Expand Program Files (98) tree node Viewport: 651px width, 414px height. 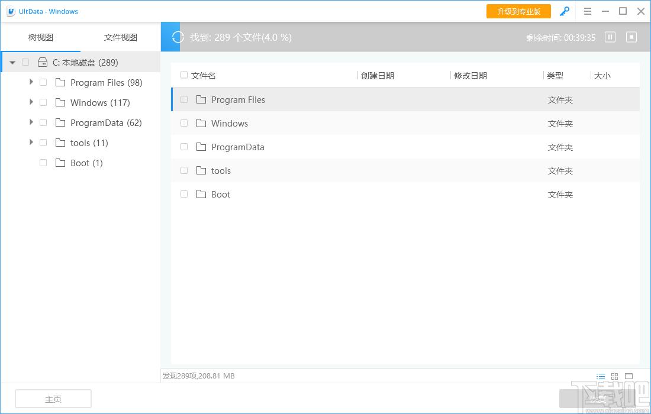point(31,82)
